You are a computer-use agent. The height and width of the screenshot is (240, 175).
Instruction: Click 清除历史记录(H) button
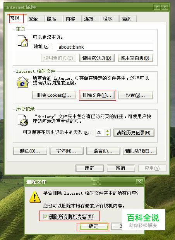(x=134, y=132)
